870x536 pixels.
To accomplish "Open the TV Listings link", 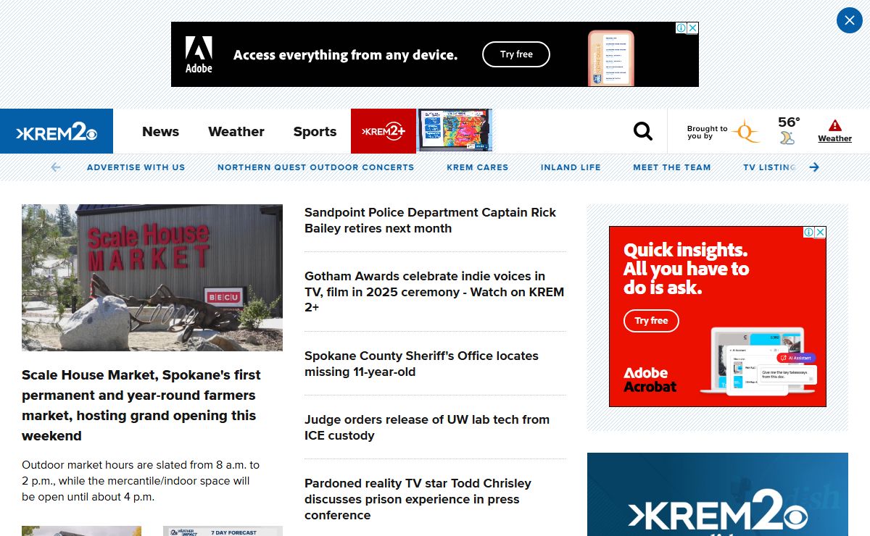I will click(x=770, y=167).
